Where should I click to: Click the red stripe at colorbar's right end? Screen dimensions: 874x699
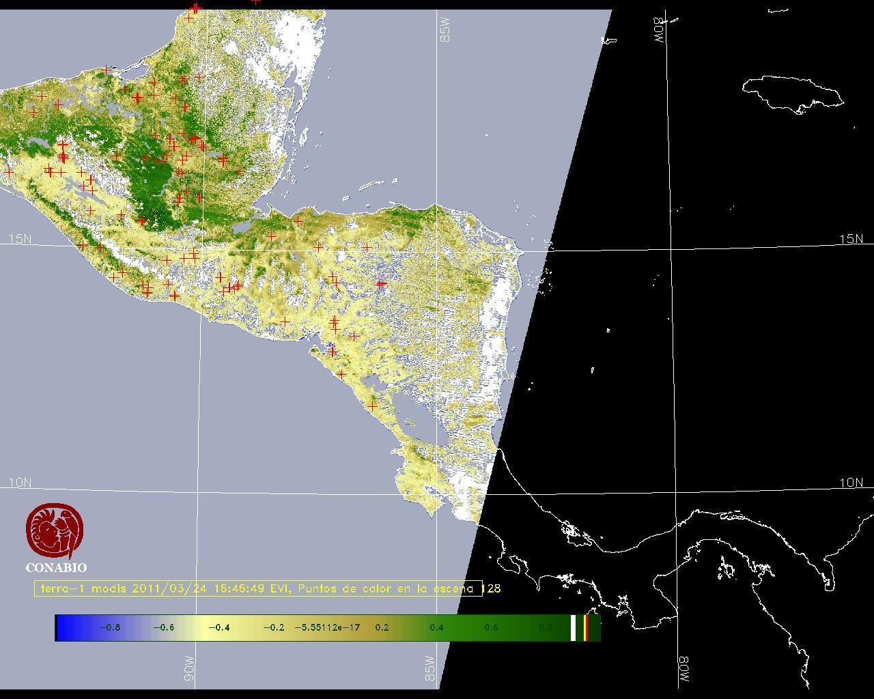click(x=586, y=628)
